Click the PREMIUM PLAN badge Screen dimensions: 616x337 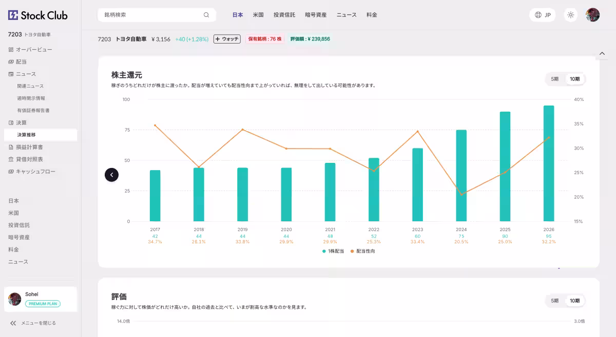43,304
